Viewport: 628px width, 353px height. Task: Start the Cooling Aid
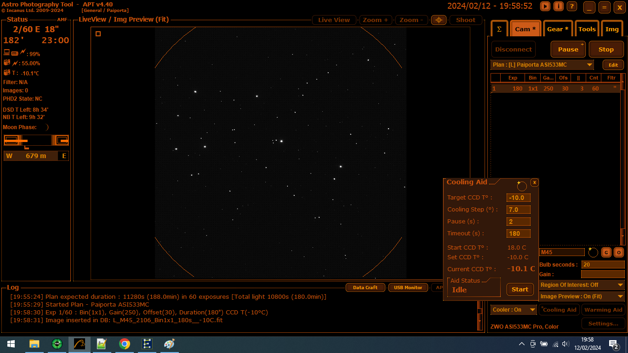click(x=520, y=290)
